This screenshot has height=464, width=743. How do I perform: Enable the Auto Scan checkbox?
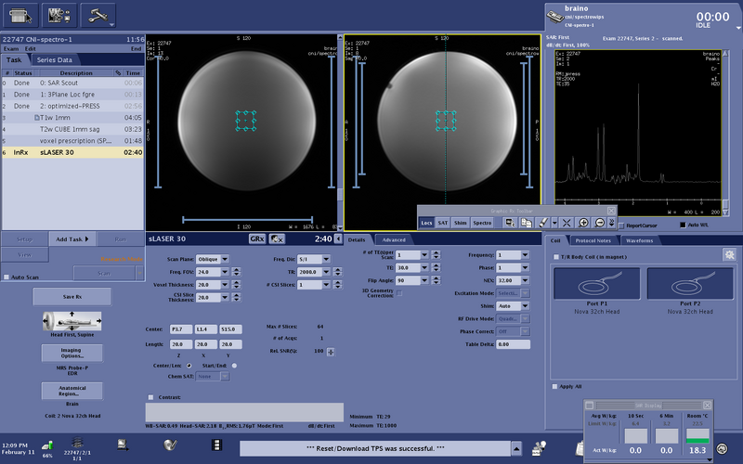[x=7, y=277]
